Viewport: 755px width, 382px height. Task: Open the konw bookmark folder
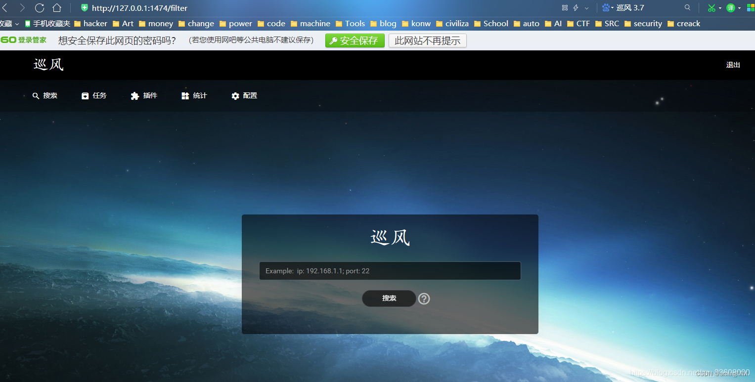pyautogui.click(x=416, y=23)
